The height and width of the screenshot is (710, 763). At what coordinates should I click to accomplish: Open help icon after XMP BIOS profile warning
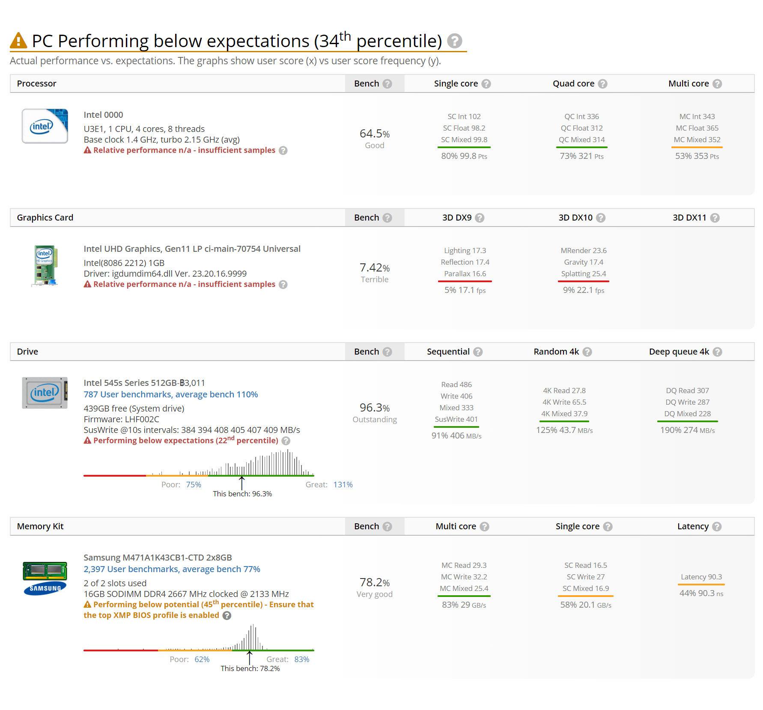(x=227, y=615)
